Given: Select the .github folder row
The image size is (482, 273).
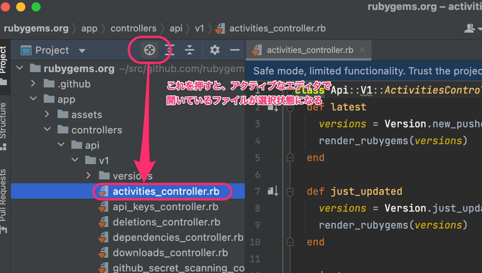Looking at the screenshot, I should [x=128, y=84].
